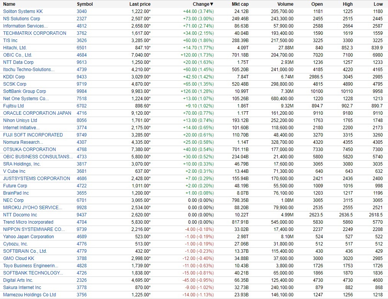Click ticker symbol 4726
388x299 pixels.
(82, 273)
